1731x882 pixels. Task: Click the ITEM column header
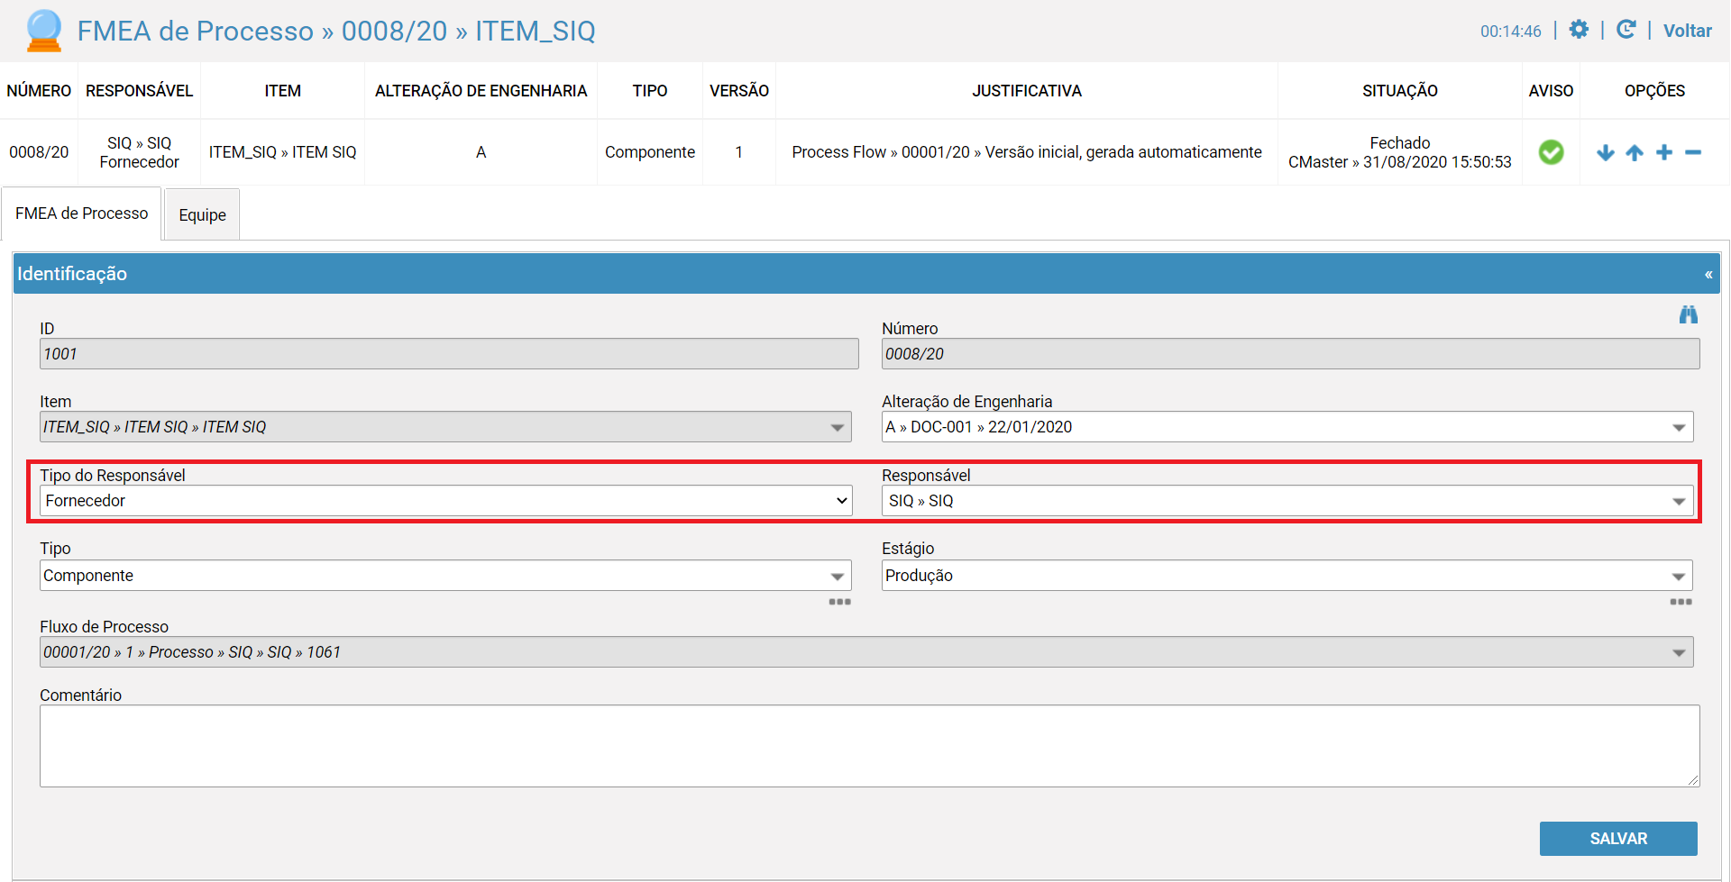(x=282, y=91)
